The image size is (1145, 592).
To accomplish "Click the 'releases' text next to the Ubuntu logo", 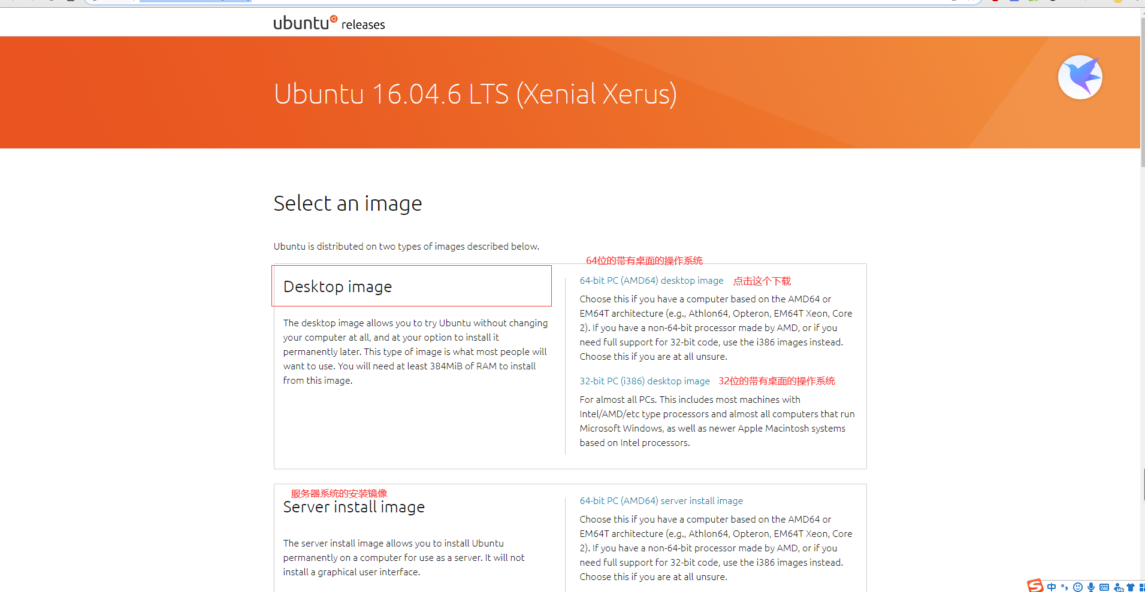I will coord(363,25).
